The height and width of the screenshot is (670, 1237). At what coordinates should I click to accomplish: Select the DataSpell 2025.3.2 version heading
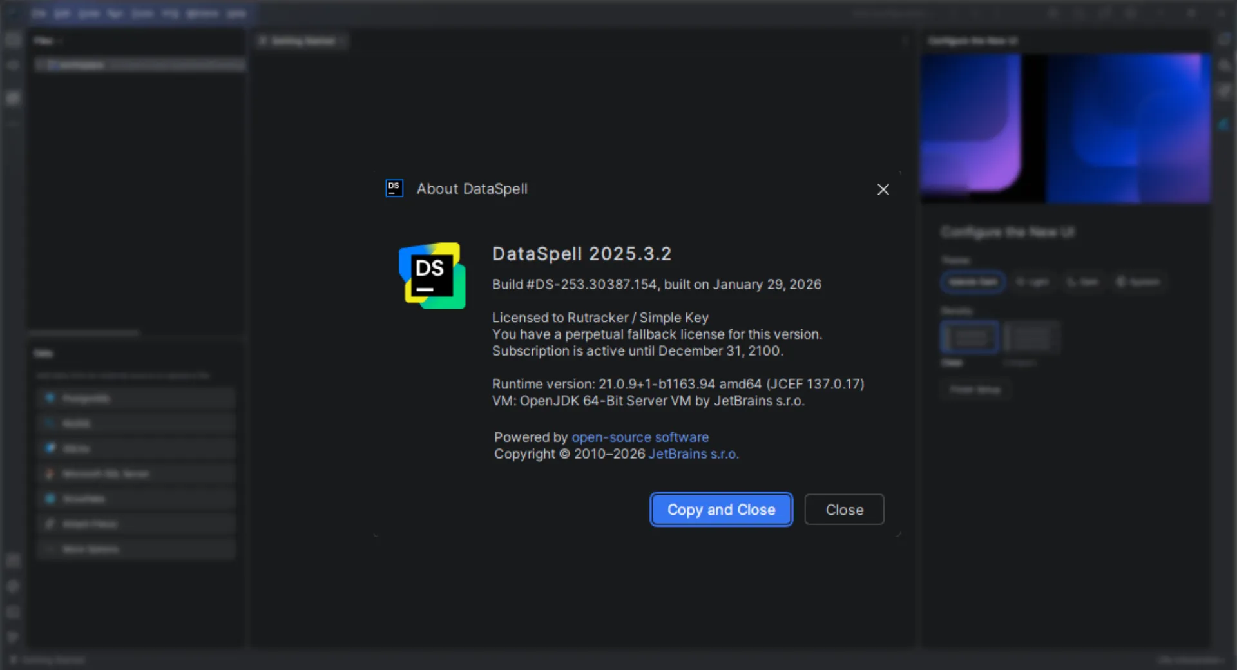click(x=582, y=254)
